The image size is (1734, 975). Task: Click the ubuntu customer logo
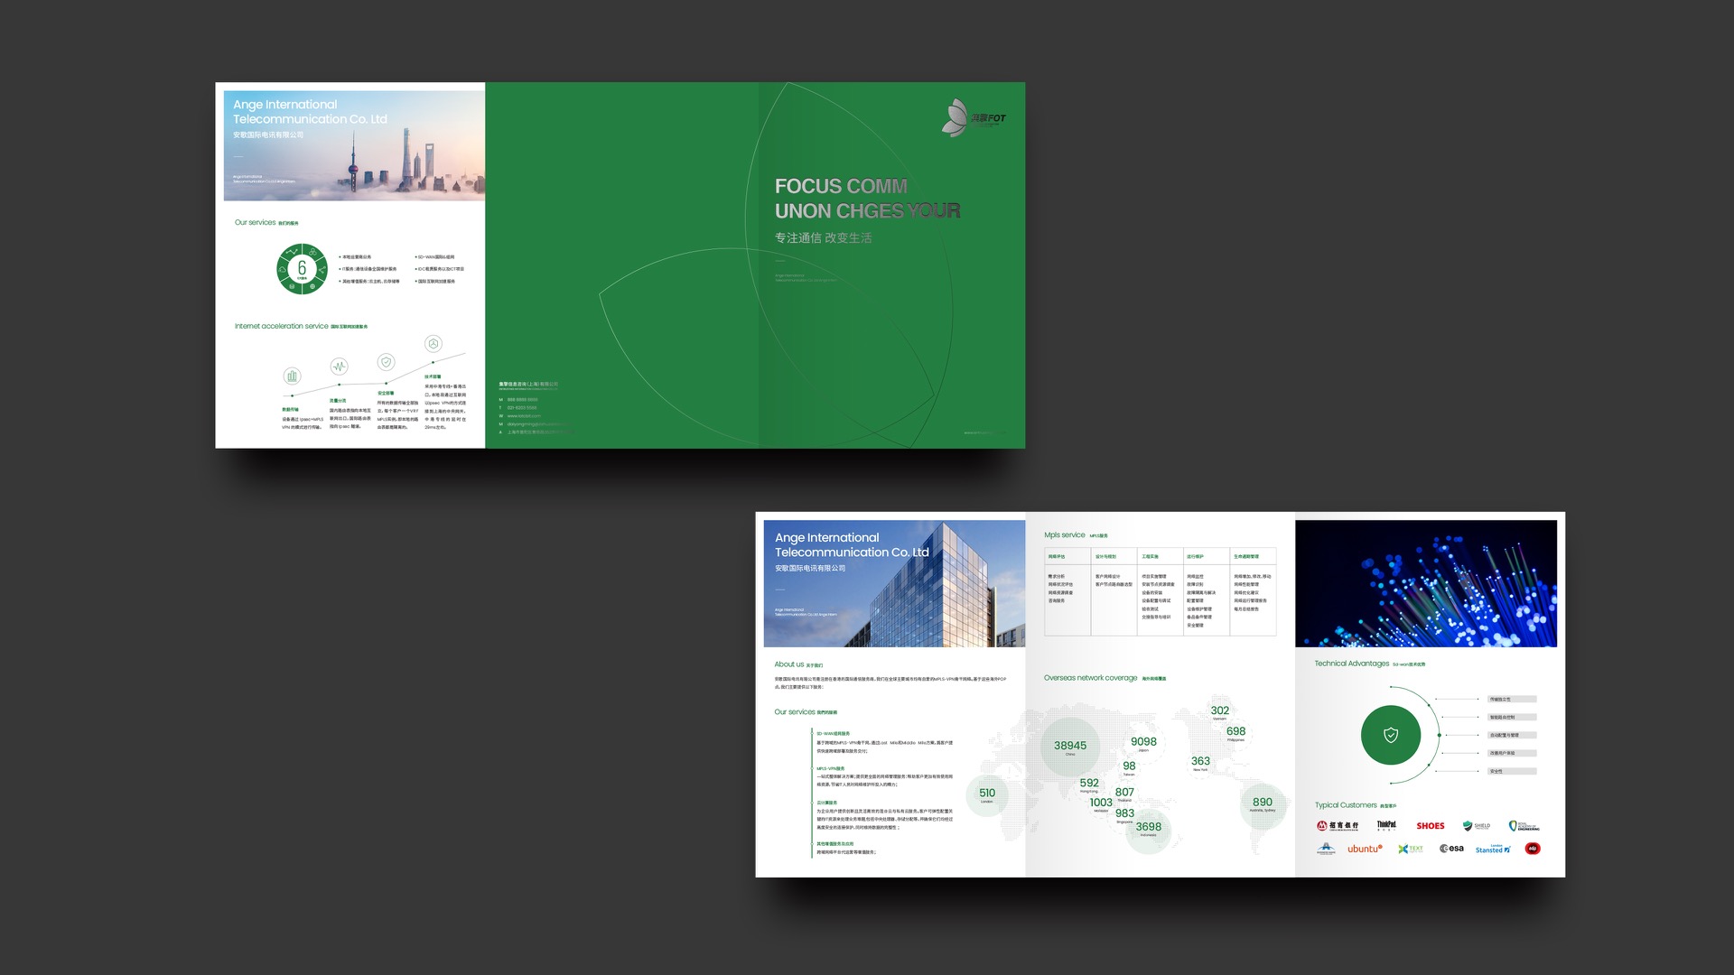pyautogui.click(x=1364, y=849)
